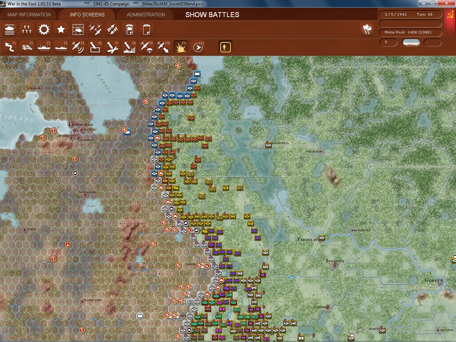456x342 pixels.
Task: Click the Leningrad city label
Action: (x=81, y=125)
